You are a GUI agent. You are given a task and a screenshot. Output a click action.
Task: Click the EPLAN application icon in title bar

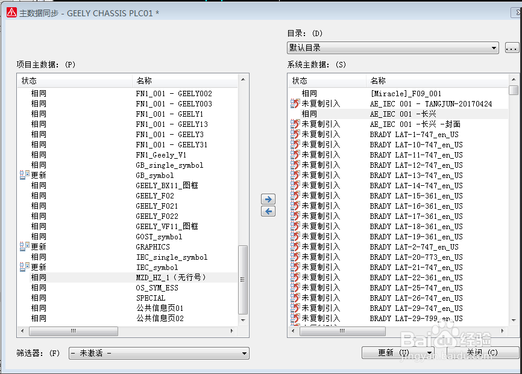point(11,13)
